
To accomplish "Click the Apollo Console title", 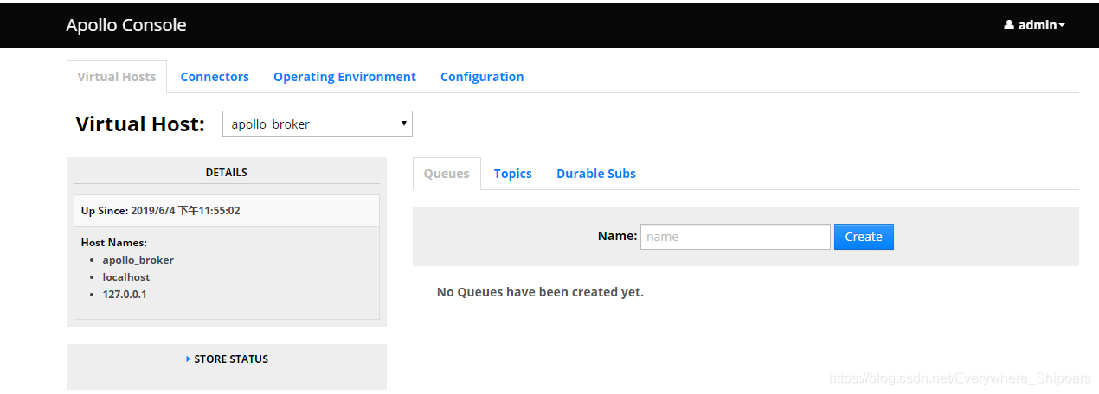I will click(126, 25).
